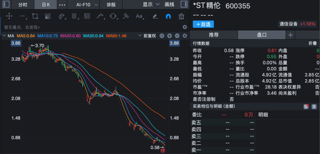Click the 去发现 link
This screenshot has width=320, height=154.
(33, 27)
